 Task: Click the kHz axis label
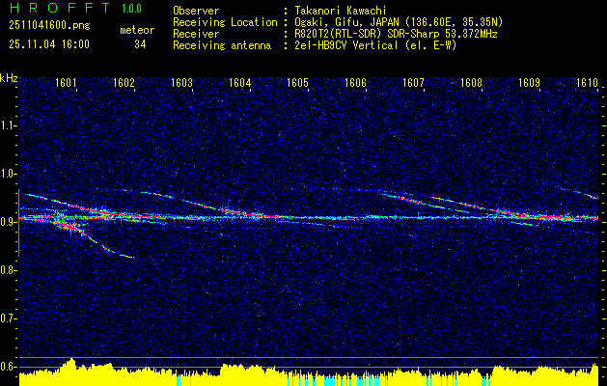(x=9, y=78)
